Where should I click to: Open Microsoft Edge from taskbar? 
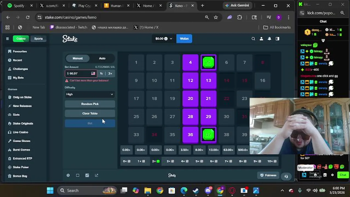tap(184, 190)
